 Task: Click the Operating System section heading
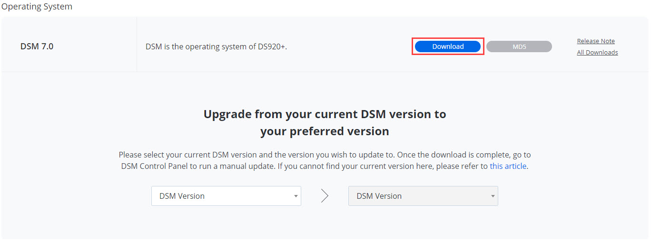pyautogui.click(x=37, y=7)
